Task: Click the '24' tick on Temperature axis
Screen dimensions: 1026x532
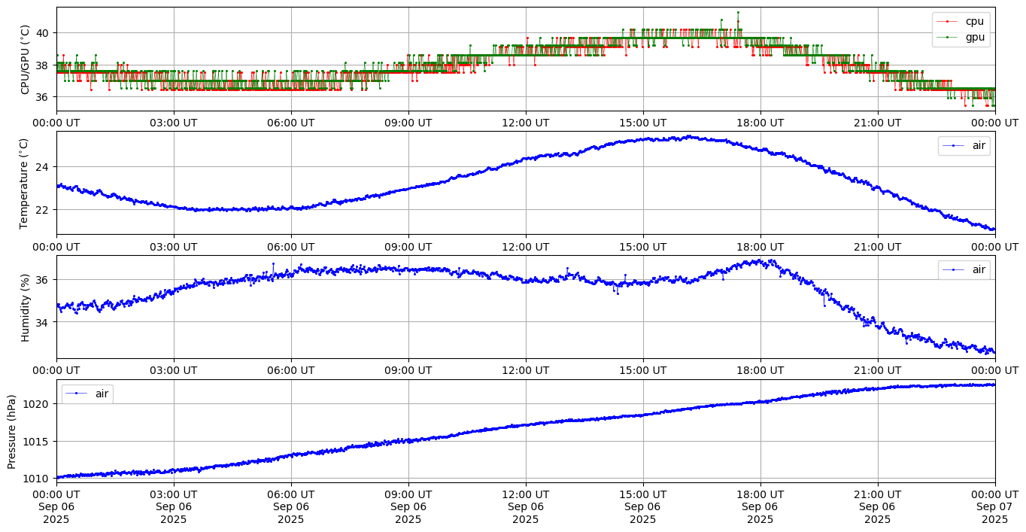Action: click(x=44, y=166)
